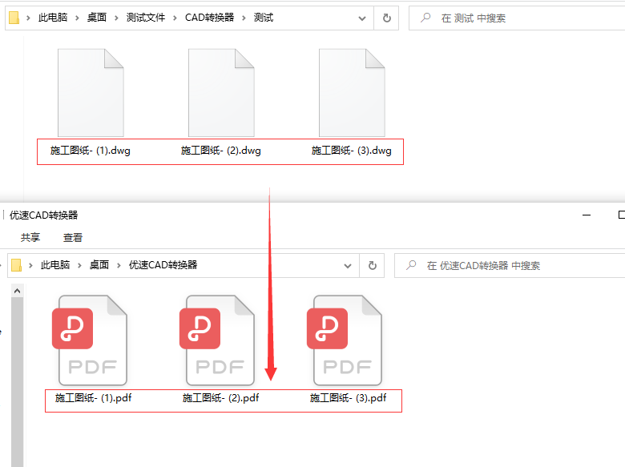This screenshot has width=625, height=467.
Task: Select the 施工图纸- (3).dwg file icon
Action: click(x=352, y=93)
